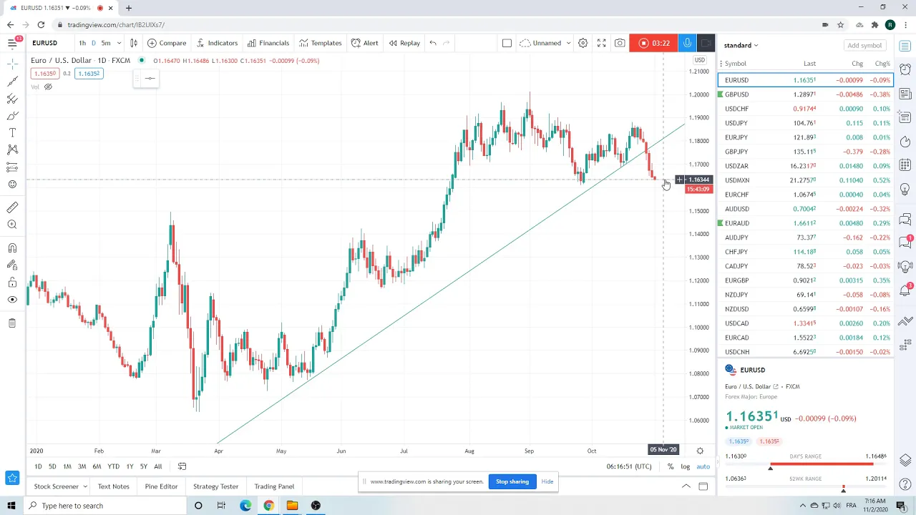The image size is (916, 515).
Task: Open go to date calendar icon
Action: (182, 466)
